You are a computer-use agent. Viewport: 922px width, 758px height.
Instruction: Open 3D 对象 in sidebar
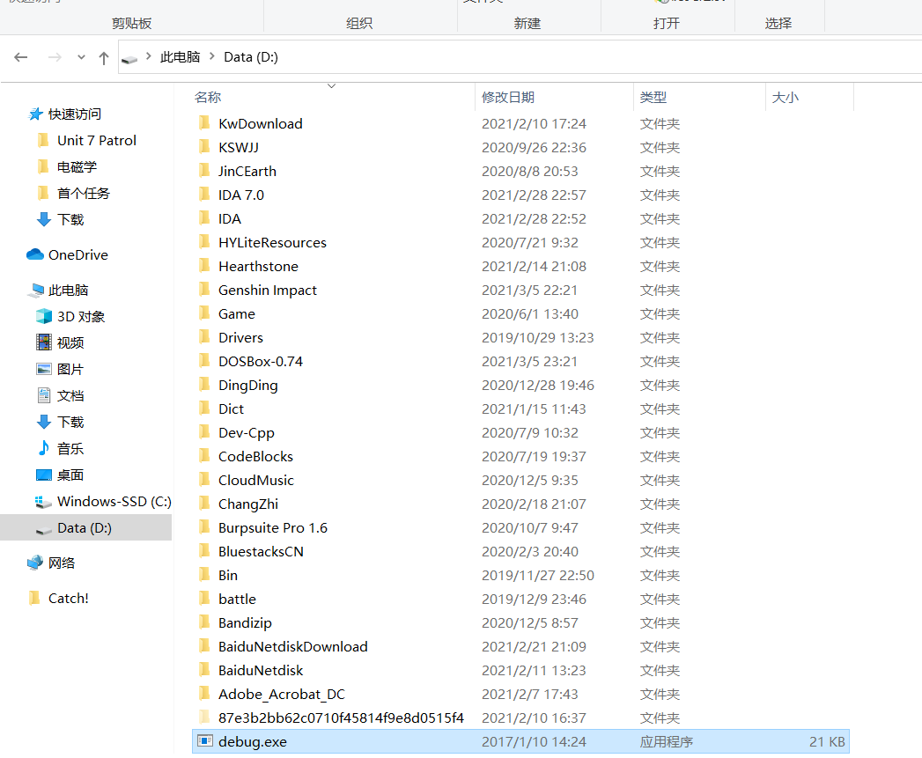pos(81,316)
